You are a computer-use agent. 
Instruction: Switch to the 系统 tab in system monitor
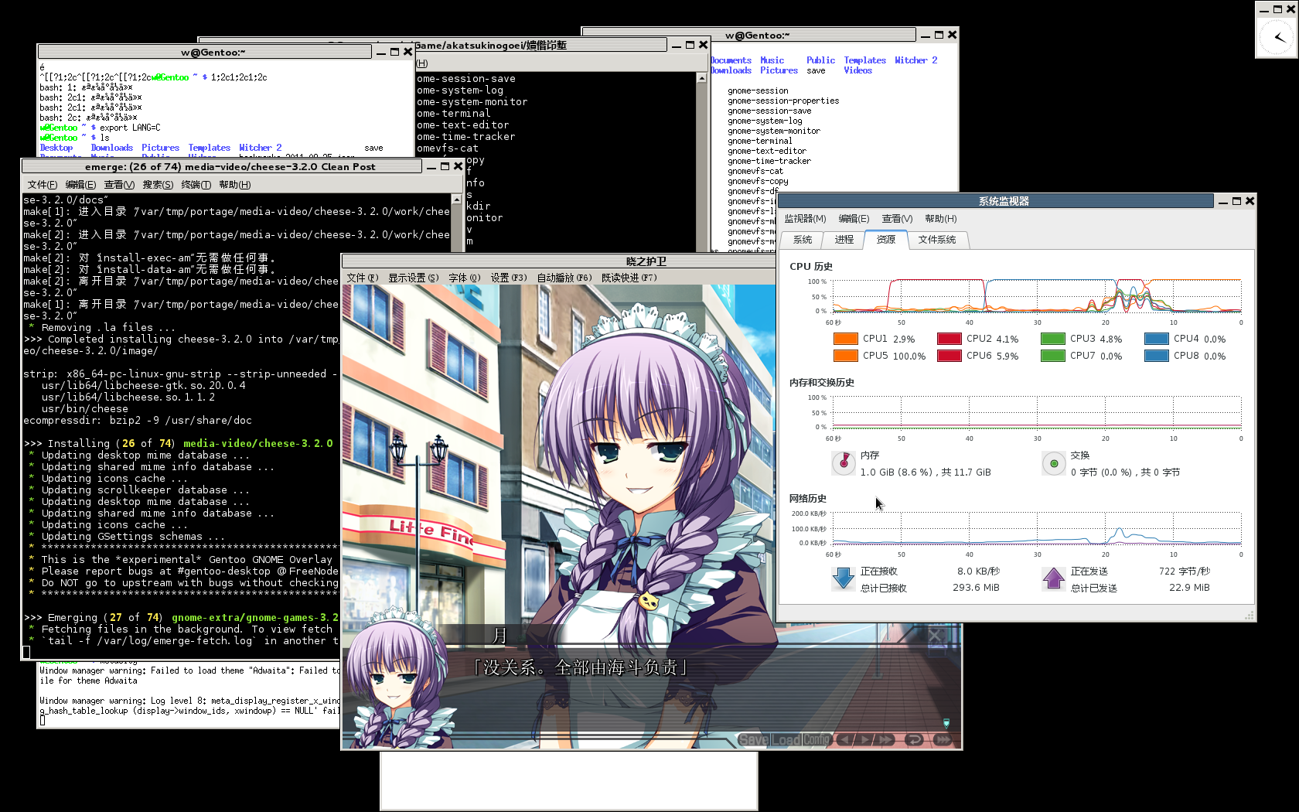point(803,240)
